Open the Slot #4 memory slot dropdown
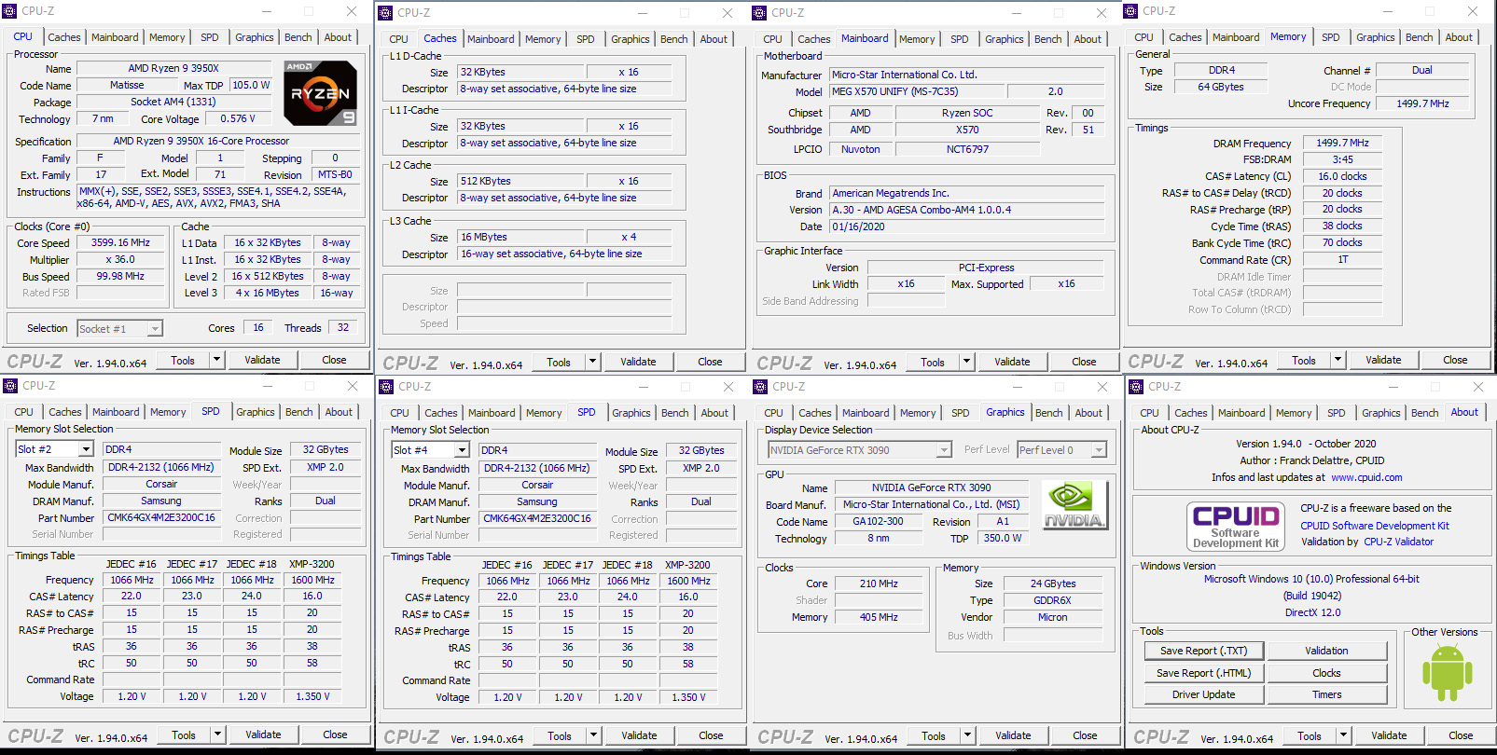The height and width of the screenshot is (755, 1497). (431, 450)
